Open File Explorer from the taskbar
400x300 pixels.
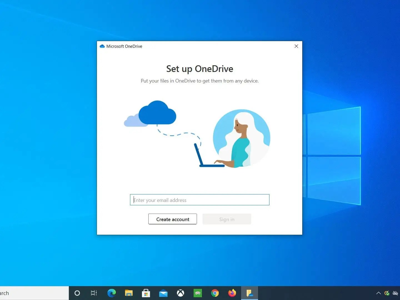129,293
